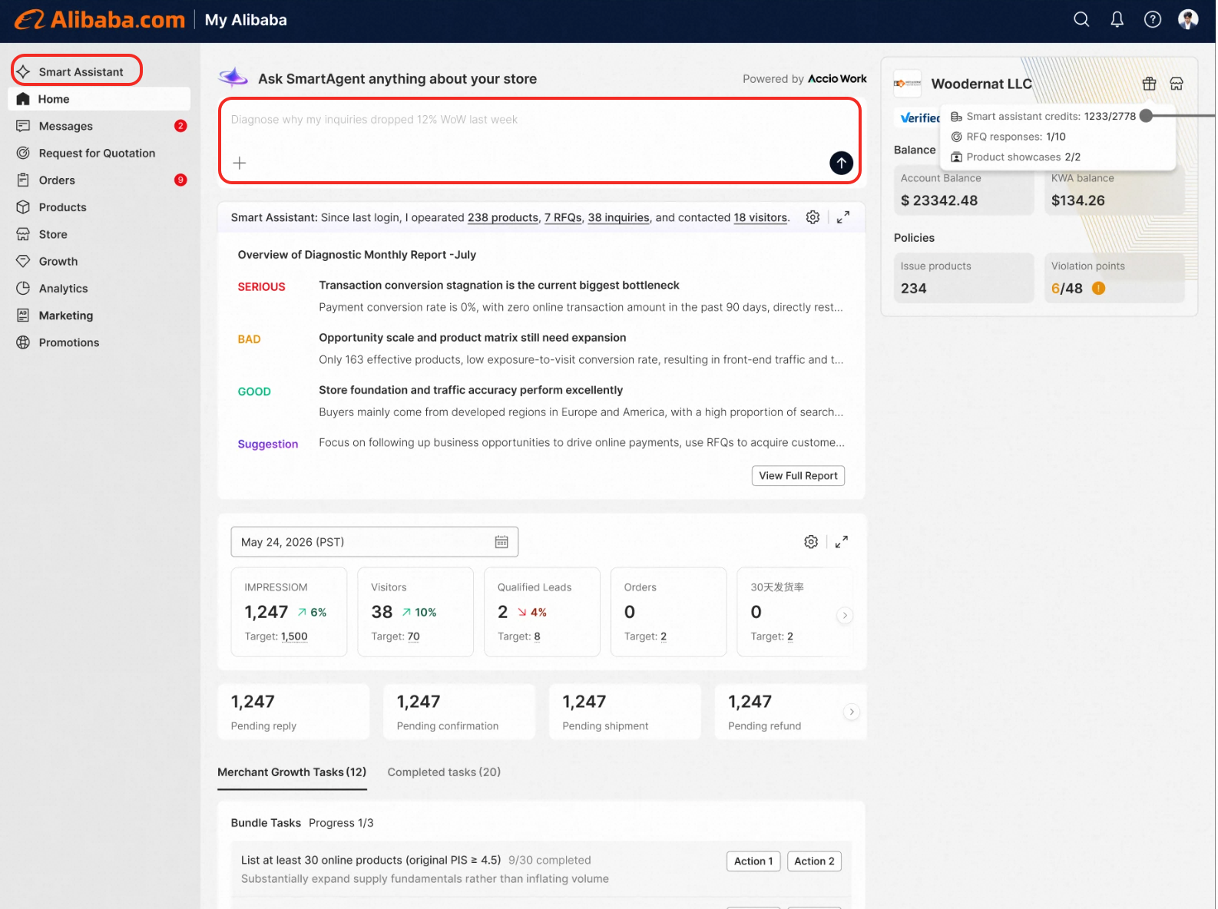Click the gift icon beside Woodernat LLC

click(x=1149, y=84)
